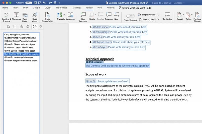Close the sidebar navigation pane
This screenshot has height=134, width=202.
[x=41, y=26]
